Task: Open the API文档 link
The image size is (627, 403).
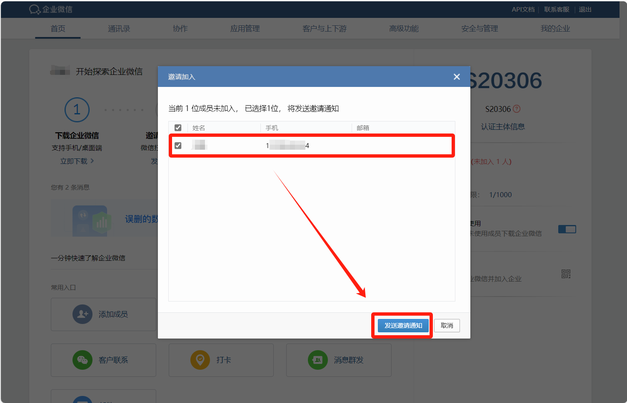Action: tap(523, 10)
